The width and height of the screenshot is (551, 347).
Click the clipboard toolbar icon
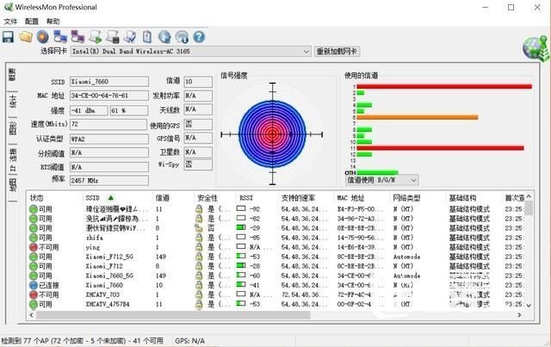(148, 37)
